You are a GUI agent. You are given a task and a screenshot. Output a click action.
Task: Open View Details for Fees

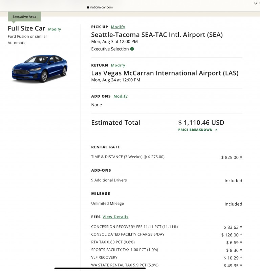115,217
